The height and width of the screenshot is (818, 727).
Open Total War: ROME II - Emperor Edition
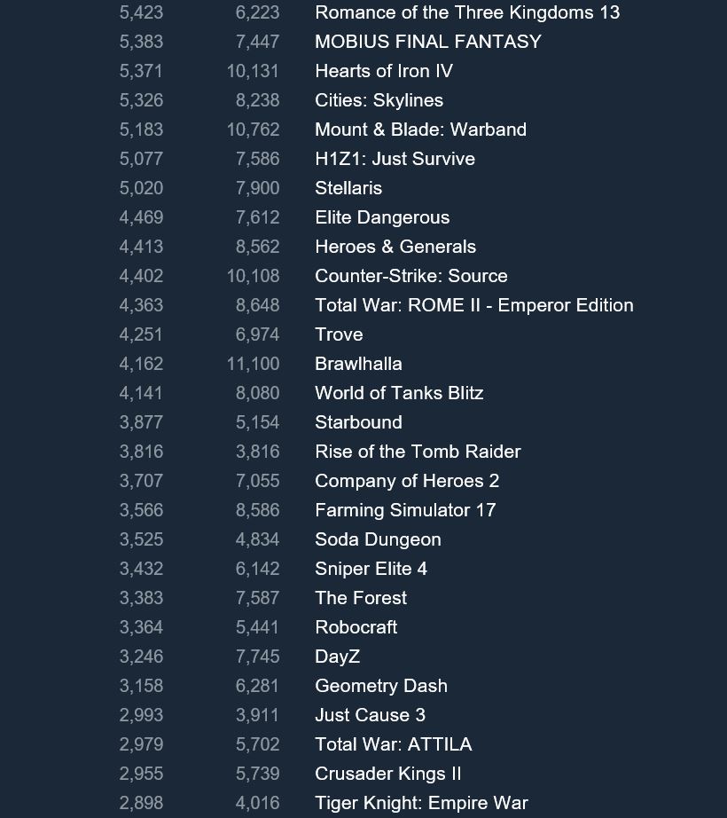pyautogui.click(x=474, y=304)
